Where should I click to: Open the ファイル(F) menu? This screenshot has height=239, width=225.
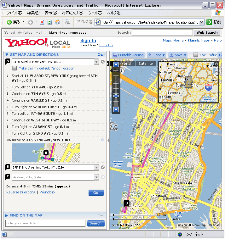(14, 13)
